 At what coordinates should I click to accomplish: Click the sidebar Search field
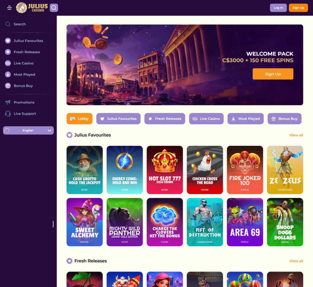[x=28, y=24]
